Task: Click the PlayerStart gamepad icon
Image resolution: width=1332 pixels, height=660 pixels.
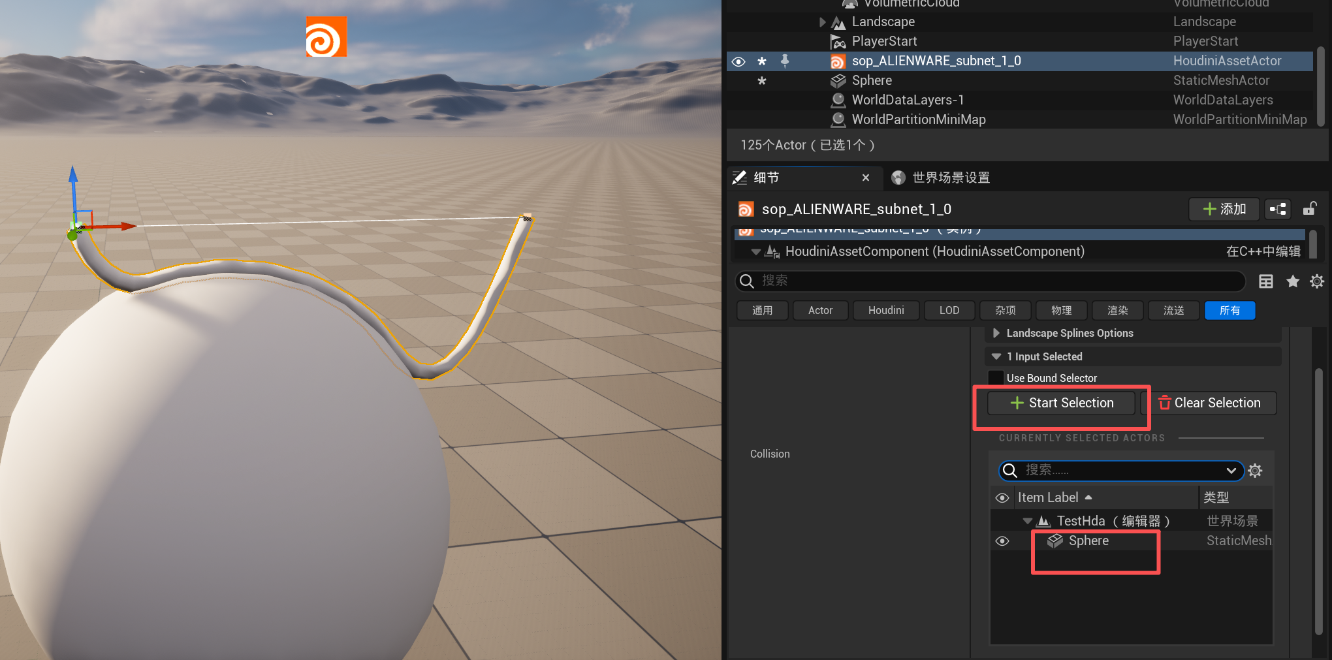Action: click(x=838, y=42)
